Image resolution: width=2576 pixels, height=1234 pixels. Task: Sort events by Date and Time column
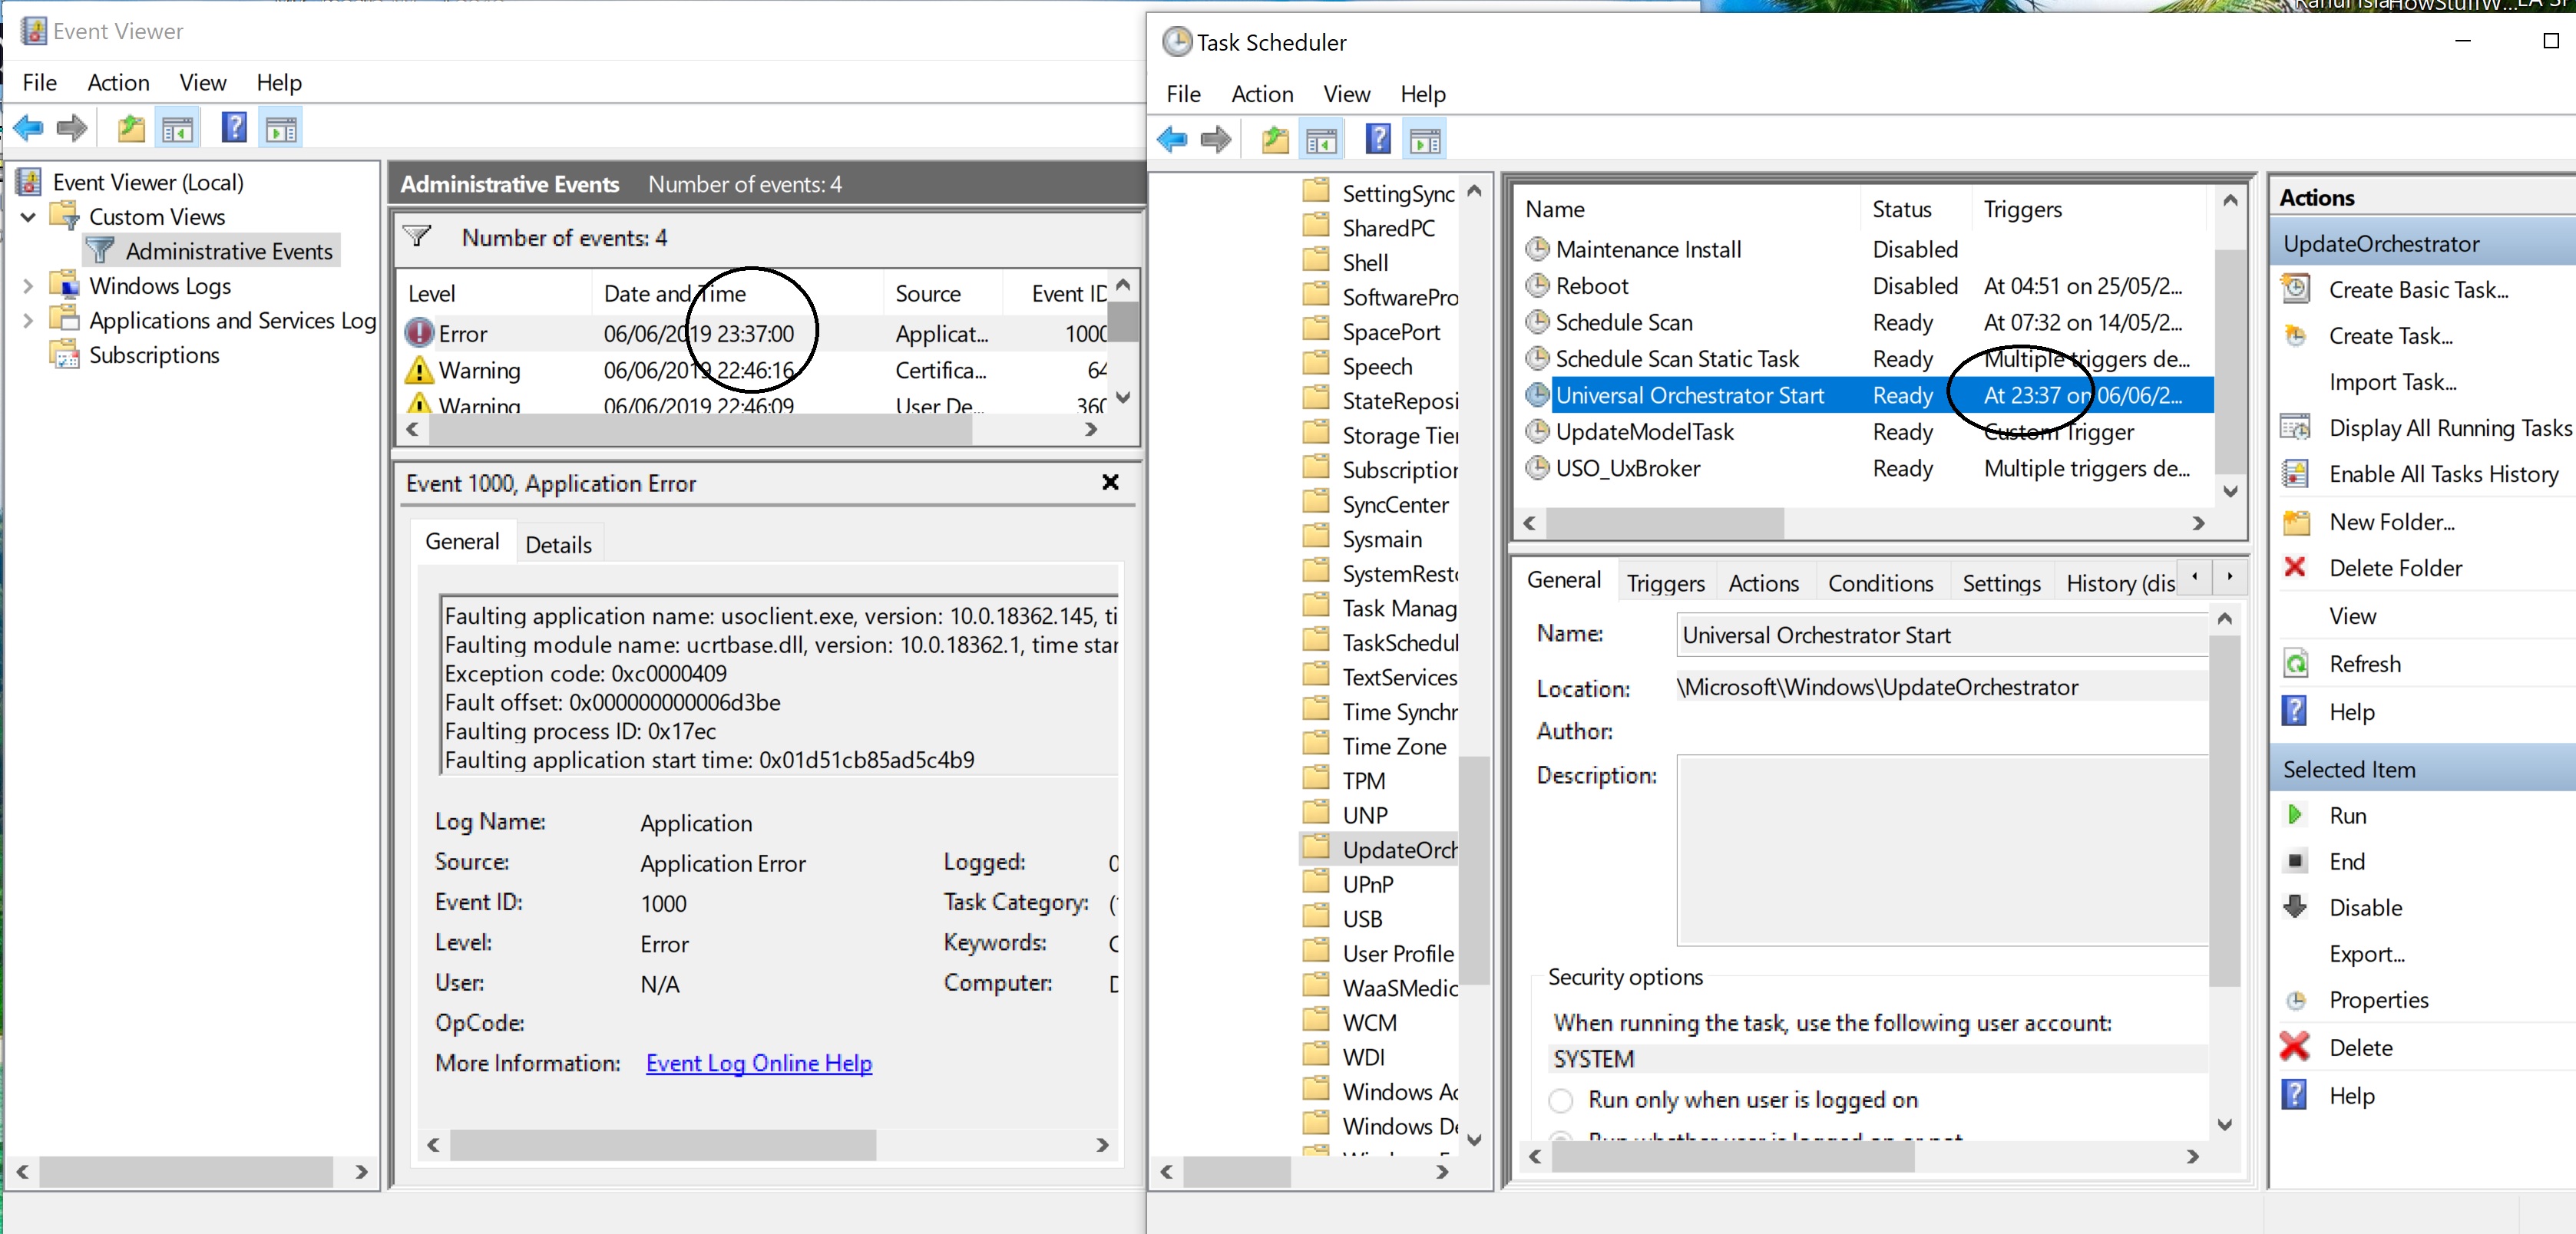[x=738, y=292]
